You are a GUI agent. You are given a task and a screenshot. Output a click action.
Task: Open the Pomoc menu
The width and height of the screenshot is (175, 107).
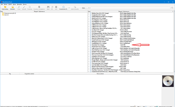click(25, 4)
